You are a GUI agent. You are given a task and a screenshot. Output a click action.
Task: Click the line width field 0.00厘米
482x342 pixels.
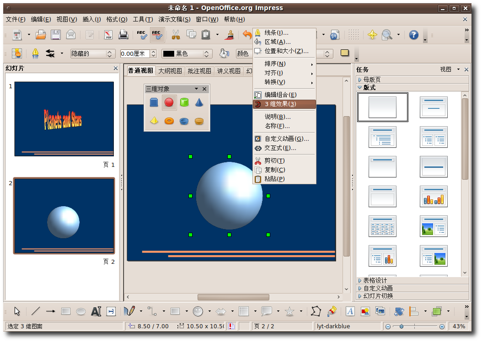134,54
